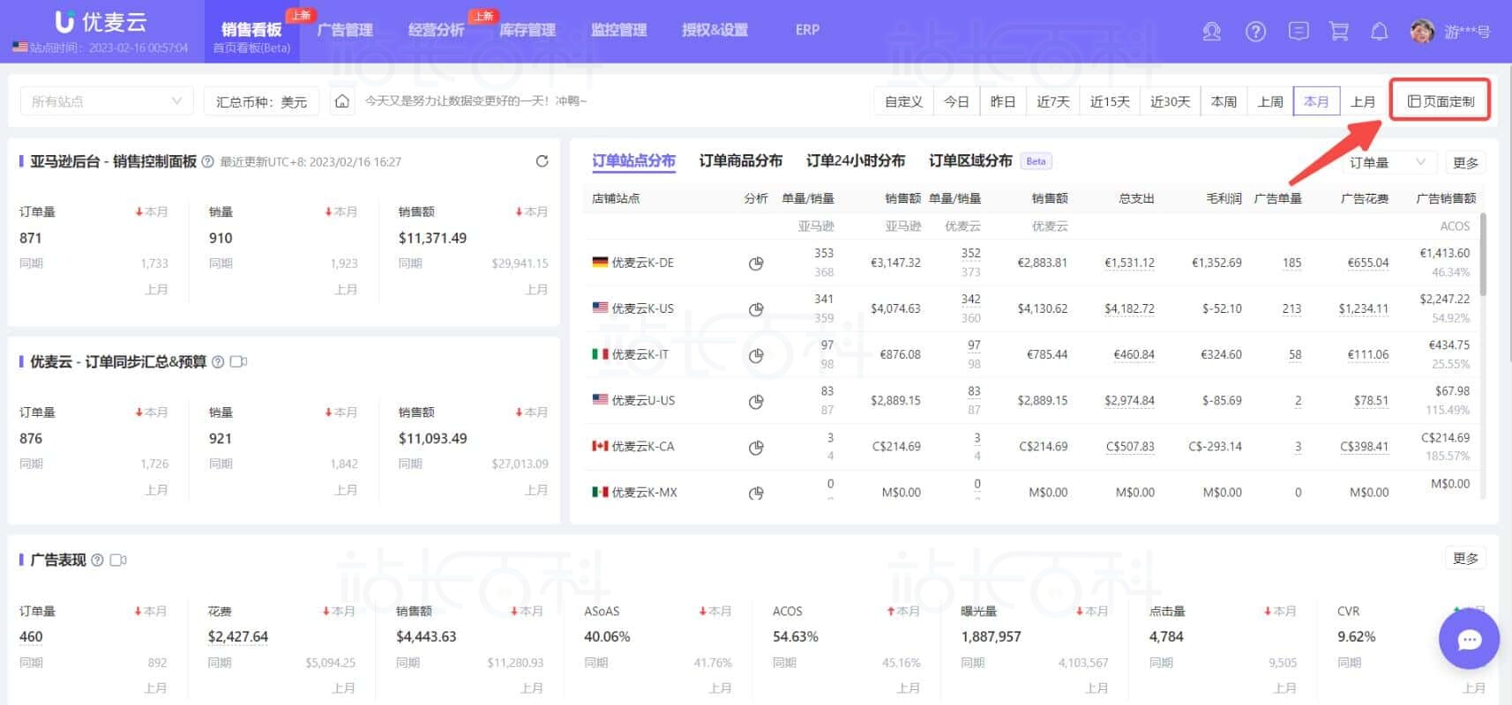Open the help icon next to 广告表现
The height and width of the screenshot is (705, 1512).
click(97, 560)
